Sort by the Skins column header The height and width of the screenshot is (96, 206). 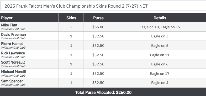[x=71, y=18]
